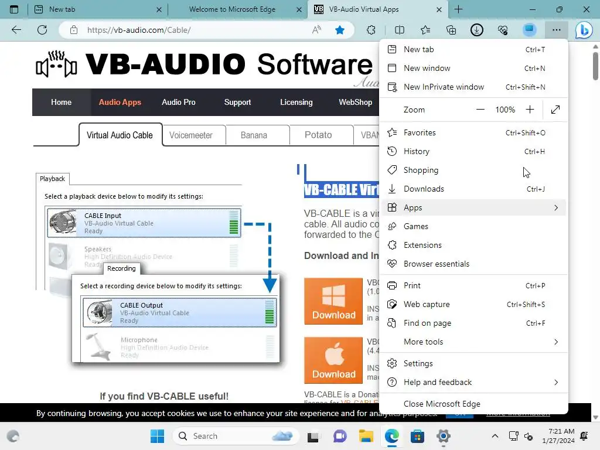
Task: Open Collections toolbar icon
Action: point(451,30)
